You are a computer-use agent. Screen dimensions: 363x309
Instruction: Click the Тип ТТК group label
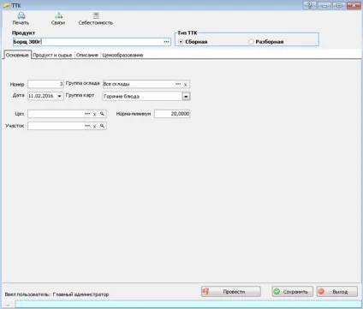187,33
